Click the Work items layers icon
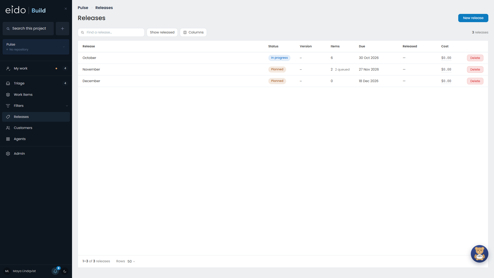The height and width of the screenshot is (278, 494). click(x=8, y=95)
